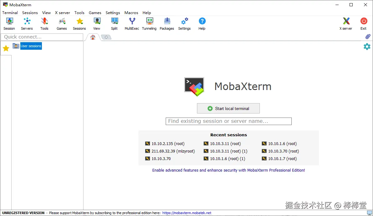Open the Servers toolbar icon

pos(27,24)
